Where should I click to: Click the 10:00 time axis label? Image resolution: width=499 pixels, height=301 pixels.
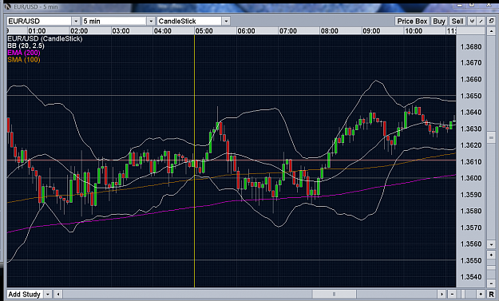[414, 31]
